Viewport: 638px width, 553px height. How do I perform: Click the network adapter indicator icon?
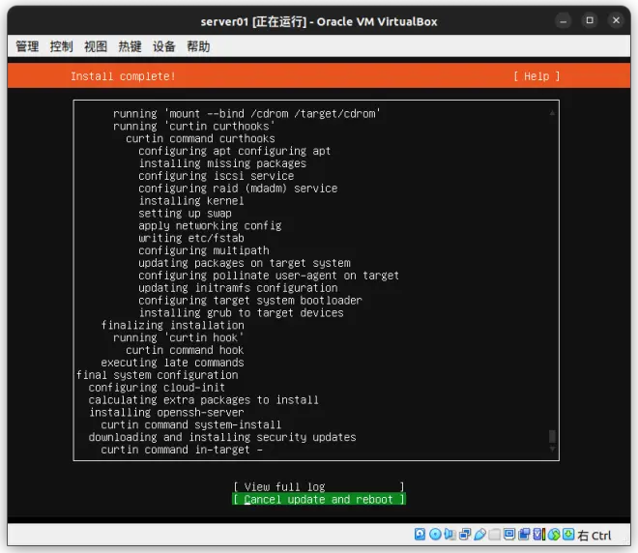[x=465, y=534]
